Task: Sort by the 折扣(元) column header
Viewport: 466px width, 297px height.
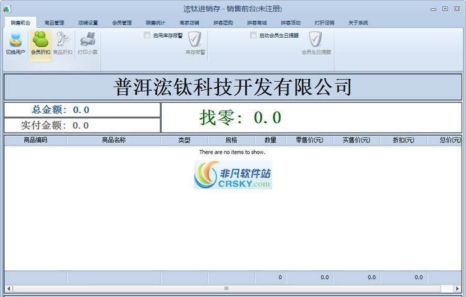Action: [404, 140]
